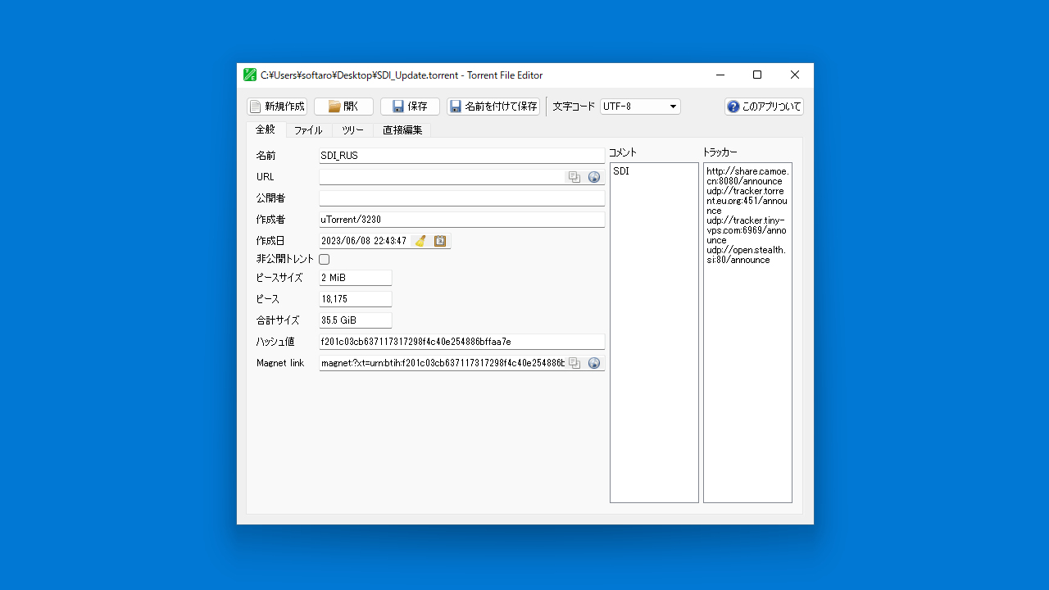Switch to the ファイル tab
The image size is (1049, 590).
308,130
